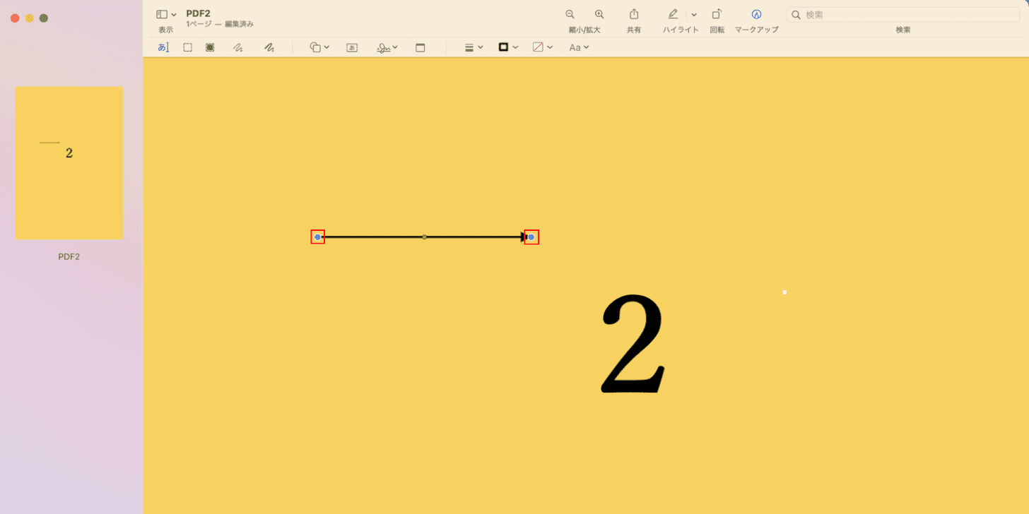This screenshot has height=514, width=1029.
Task: Open the share menu
Action: coord(634,14)
